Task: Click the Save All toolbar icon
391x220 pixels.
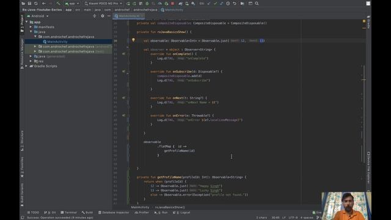Action: tap(29, 4)
